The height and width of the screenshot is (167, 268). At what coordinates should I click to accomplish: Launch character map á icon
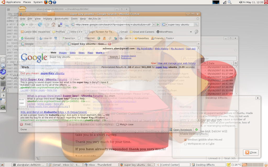3,95
